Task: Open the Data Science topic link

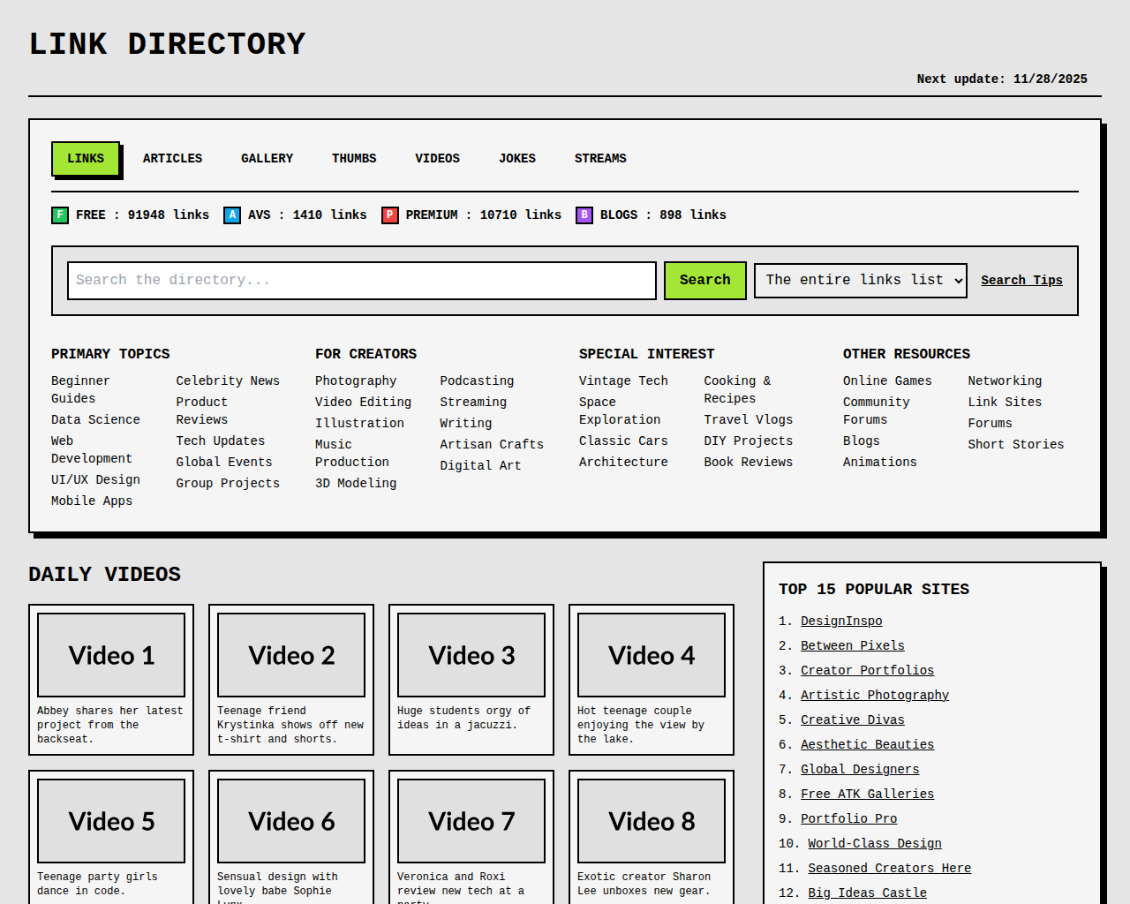Action: tap(95, 419)
